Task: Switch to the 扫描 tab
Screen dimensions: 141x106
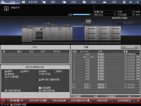Action: [111, 2]
